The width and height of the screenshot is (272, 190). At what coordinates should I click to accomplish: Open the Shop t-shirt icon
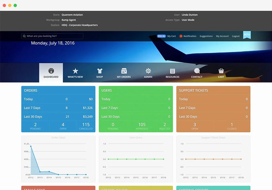tap(100, 70)
